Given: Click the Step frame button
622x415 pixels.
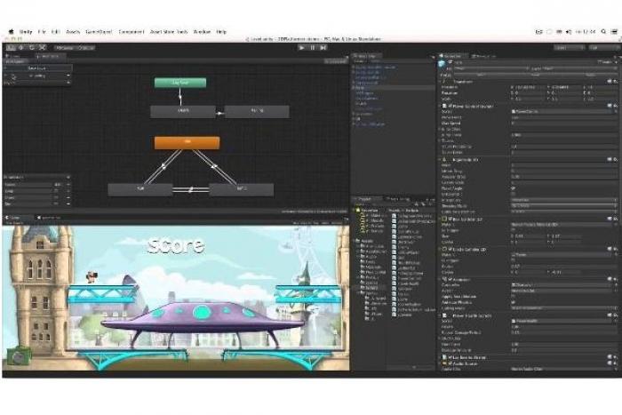Looking at the screenshot, I should point(322,47).
